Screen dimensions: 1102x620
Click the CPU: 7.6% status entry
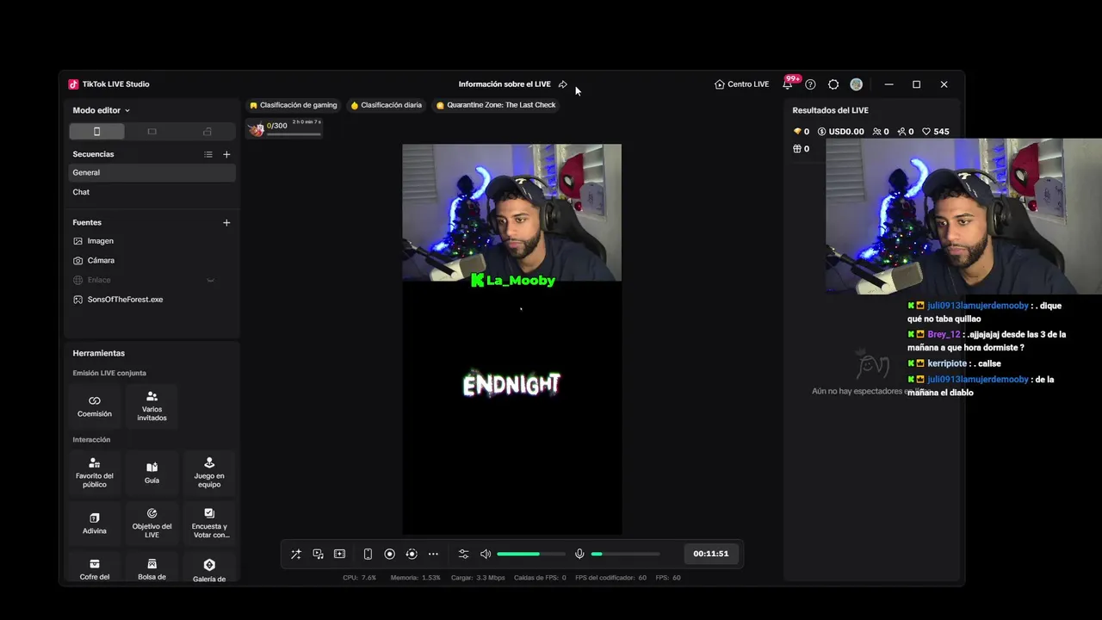tap(359, 578)
